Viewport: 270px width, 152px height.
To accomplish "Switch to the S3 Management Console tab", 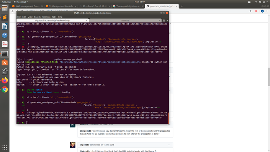I will tap(61, 6).
